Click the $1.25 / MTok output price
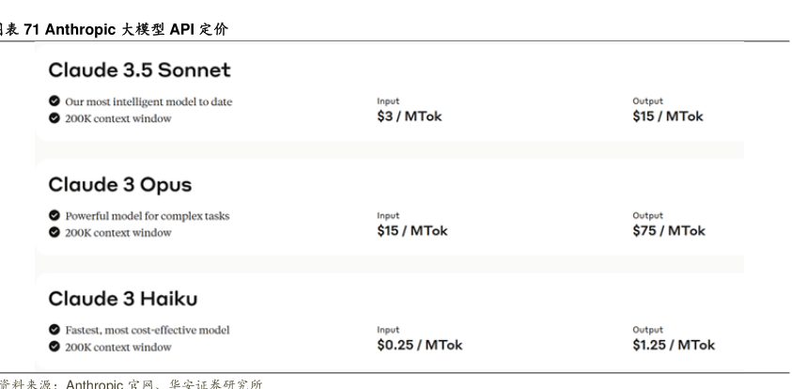This screenshot has height=389, width=792. point(674,345)
